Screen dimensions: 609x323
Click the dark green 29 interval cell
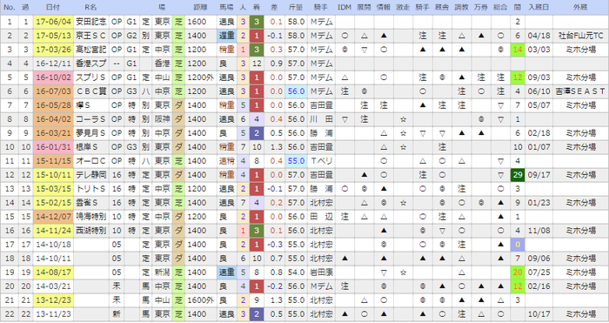pyautogui.click(x=518, y=175)
